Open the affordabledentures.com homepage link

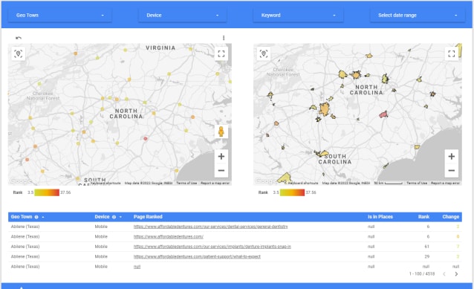click(169, 237)
